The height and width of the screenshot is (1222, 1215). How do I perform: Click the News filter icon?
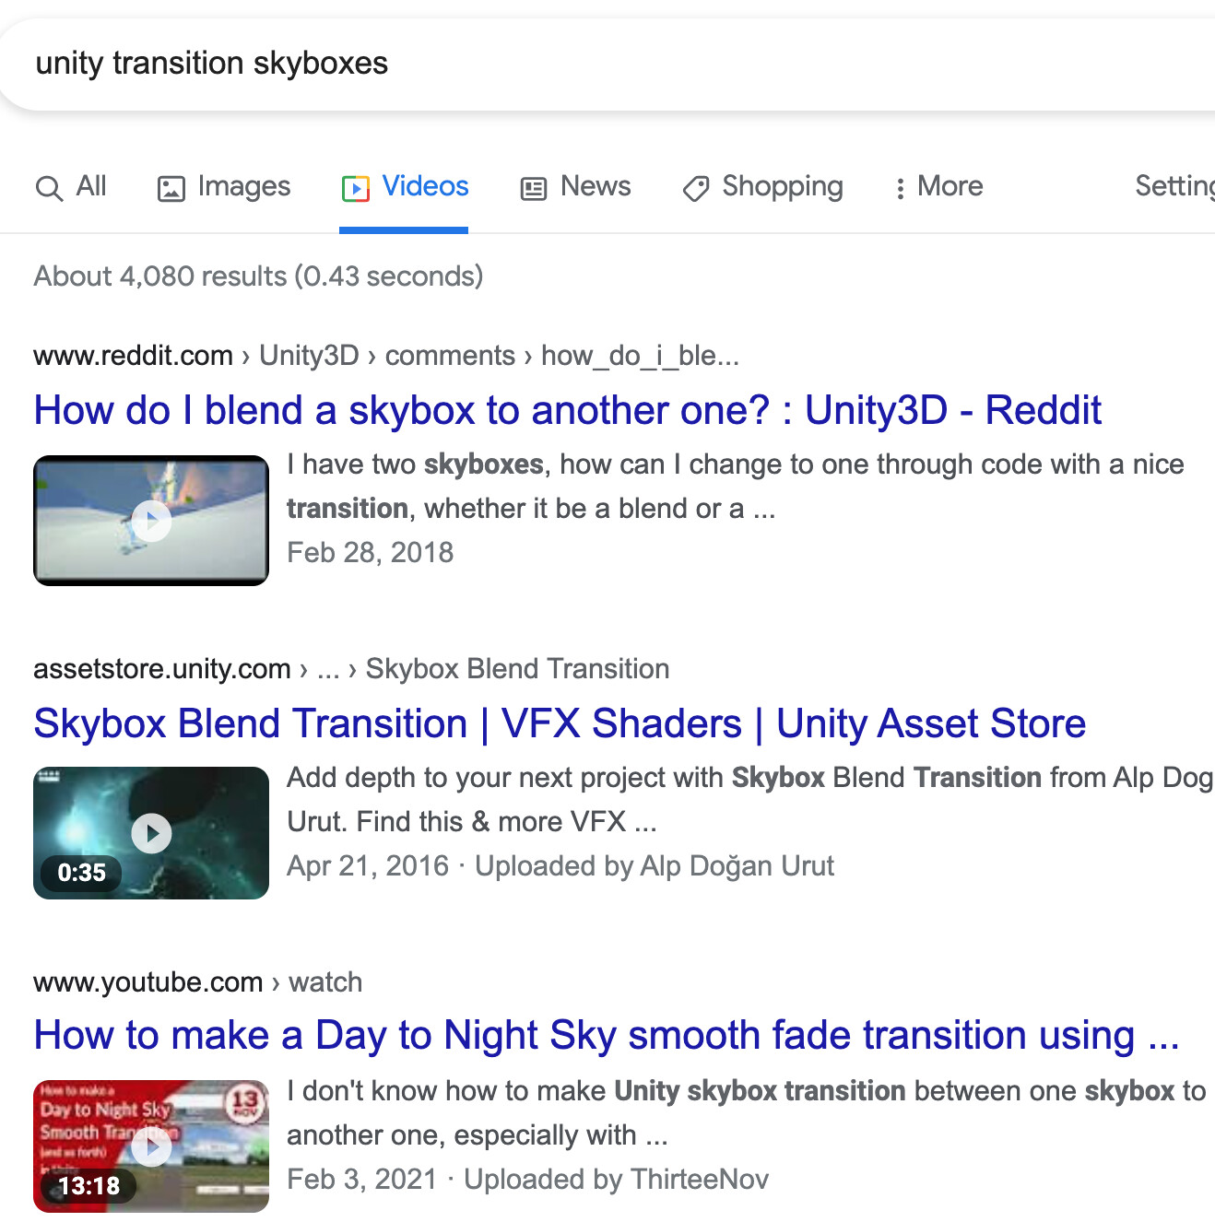[533, 187]
